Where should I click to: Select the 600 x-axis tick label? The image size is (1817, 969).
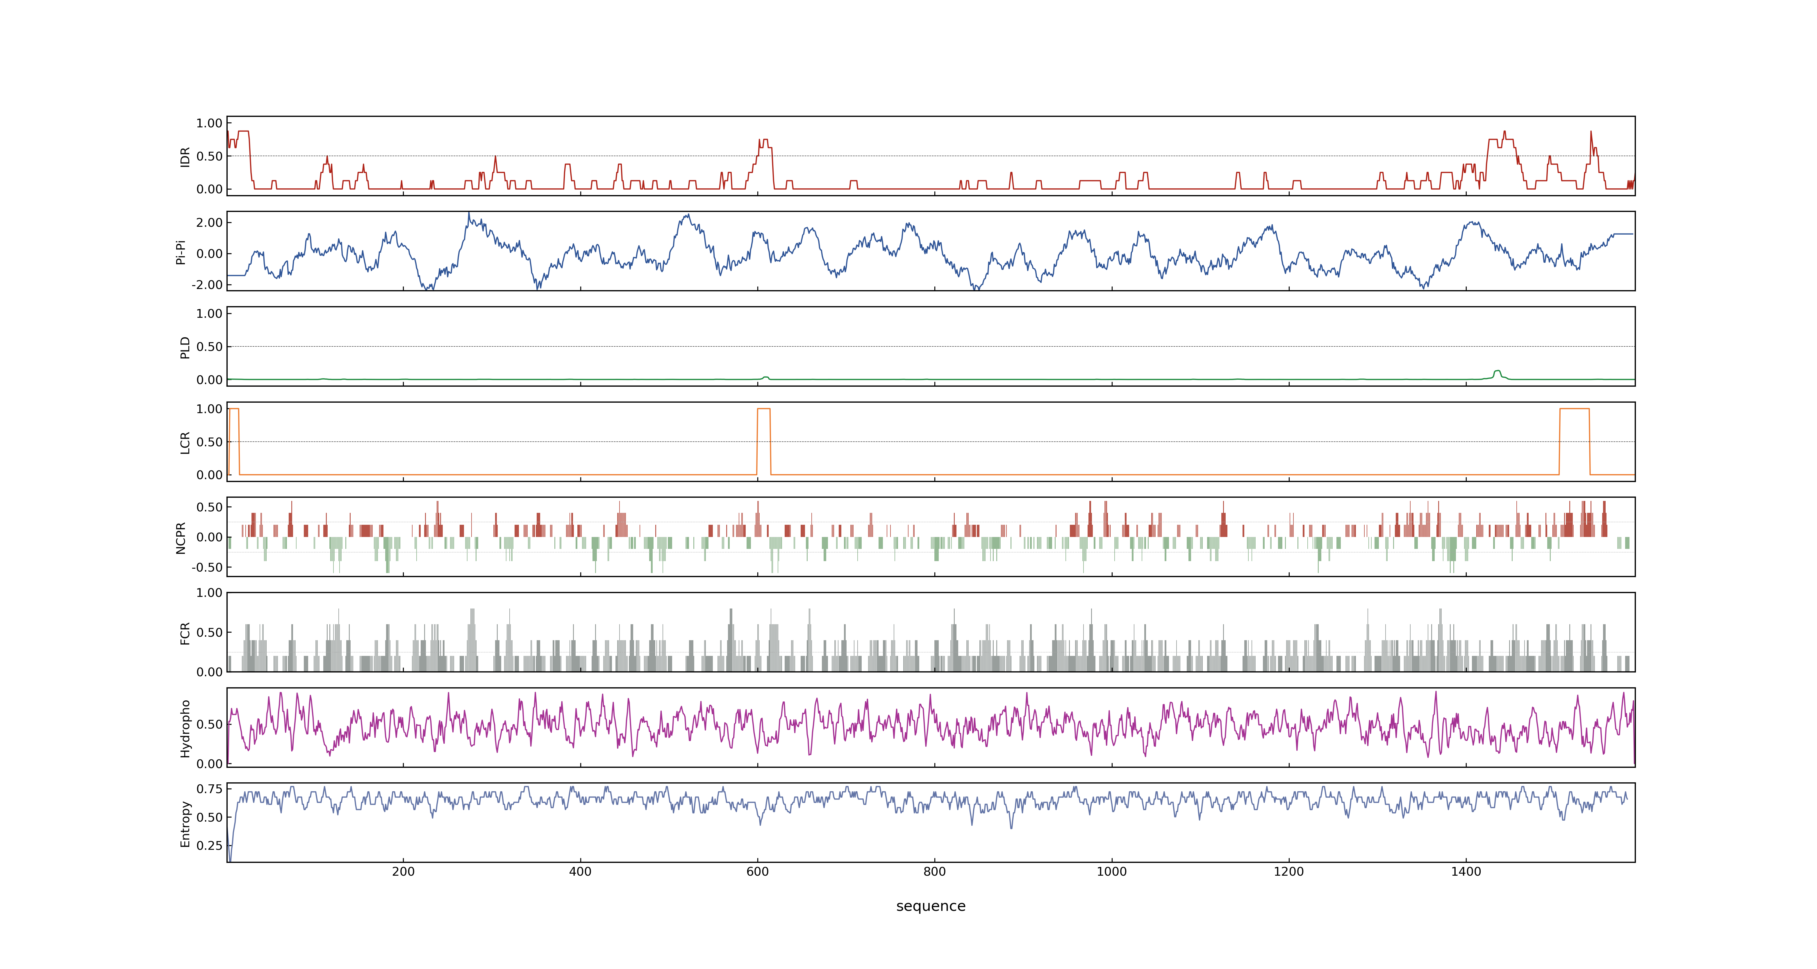coord(758,872)
